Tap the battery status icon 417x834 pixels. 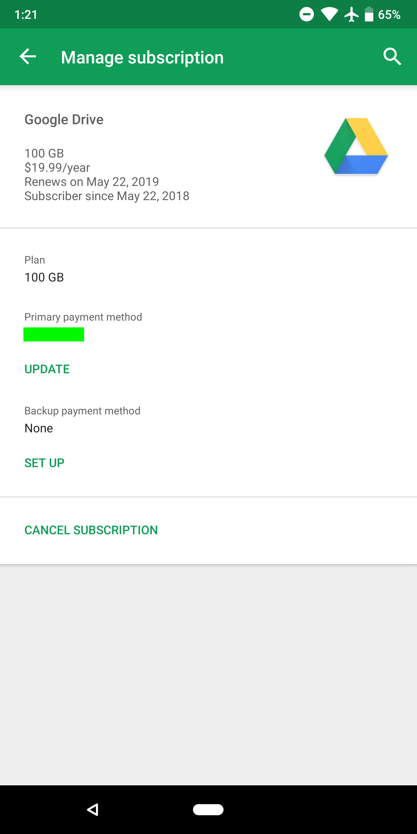pos(369,14)
